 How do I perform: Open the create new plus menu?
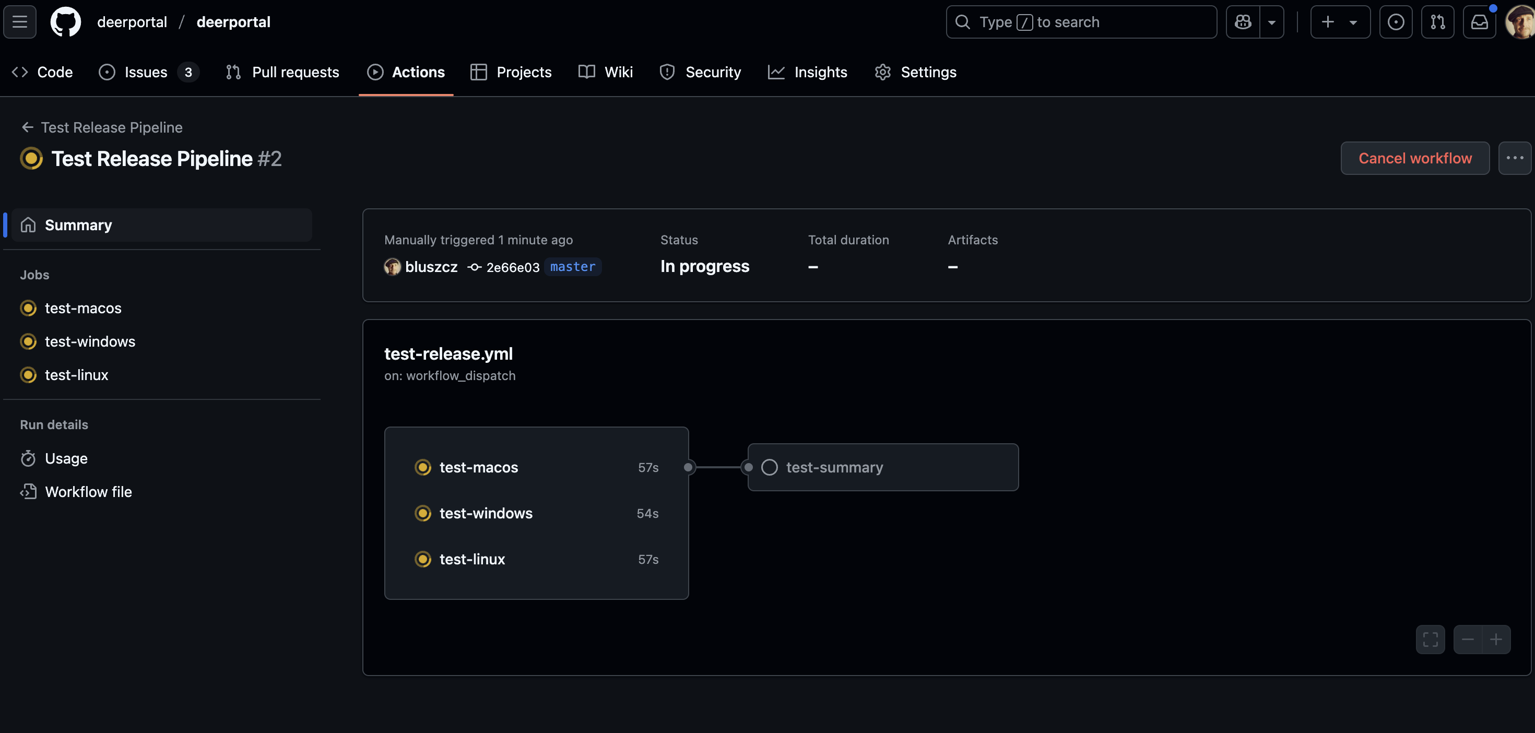pyautogui.click(x=1340, y=22)
